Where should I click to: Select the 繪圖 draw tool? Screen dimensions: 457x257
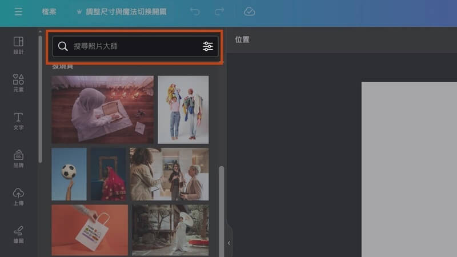pyautogui.click(x=18, y=234)
